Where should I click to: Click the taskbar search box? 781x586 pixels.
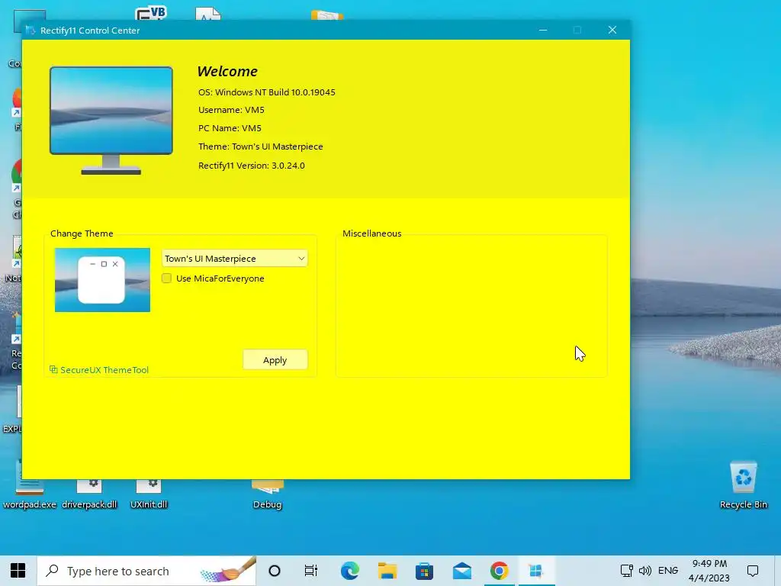coord(146,571)
